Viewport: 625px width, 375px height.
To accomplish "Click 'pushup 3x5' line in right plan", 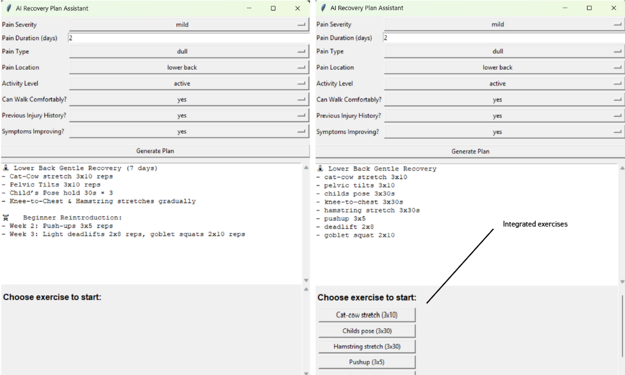I will click(x=341, y=219).
